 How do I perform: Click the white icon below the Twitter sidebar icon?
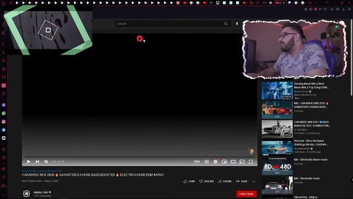(4, 138)
